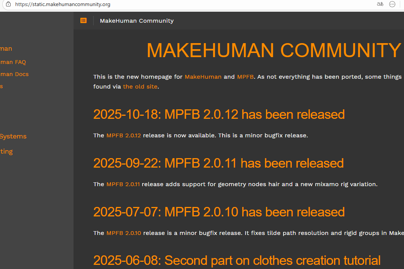Open the browser ellipsis options icon
Image resolution: width=404 pixels, height=269 pixels.
[x=393, y=5]
